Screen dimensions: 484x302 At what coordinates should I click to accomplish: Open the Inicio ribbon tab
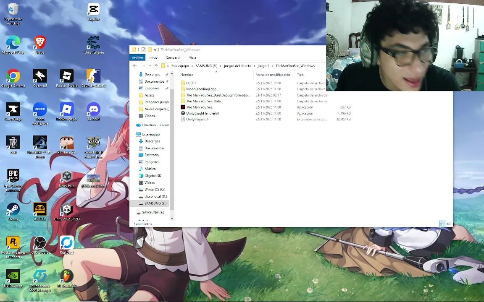(x=153, y=57)
